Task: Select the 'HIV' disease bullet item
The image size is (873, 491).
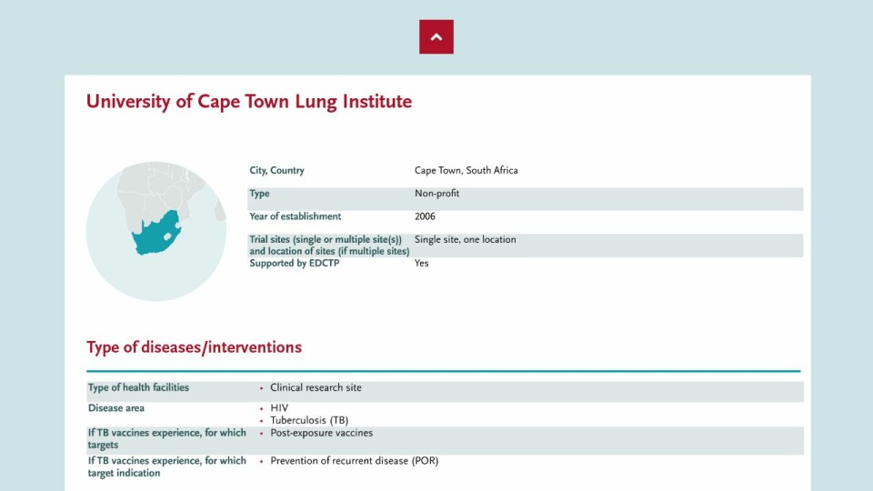Action: (x=279, y=408)
